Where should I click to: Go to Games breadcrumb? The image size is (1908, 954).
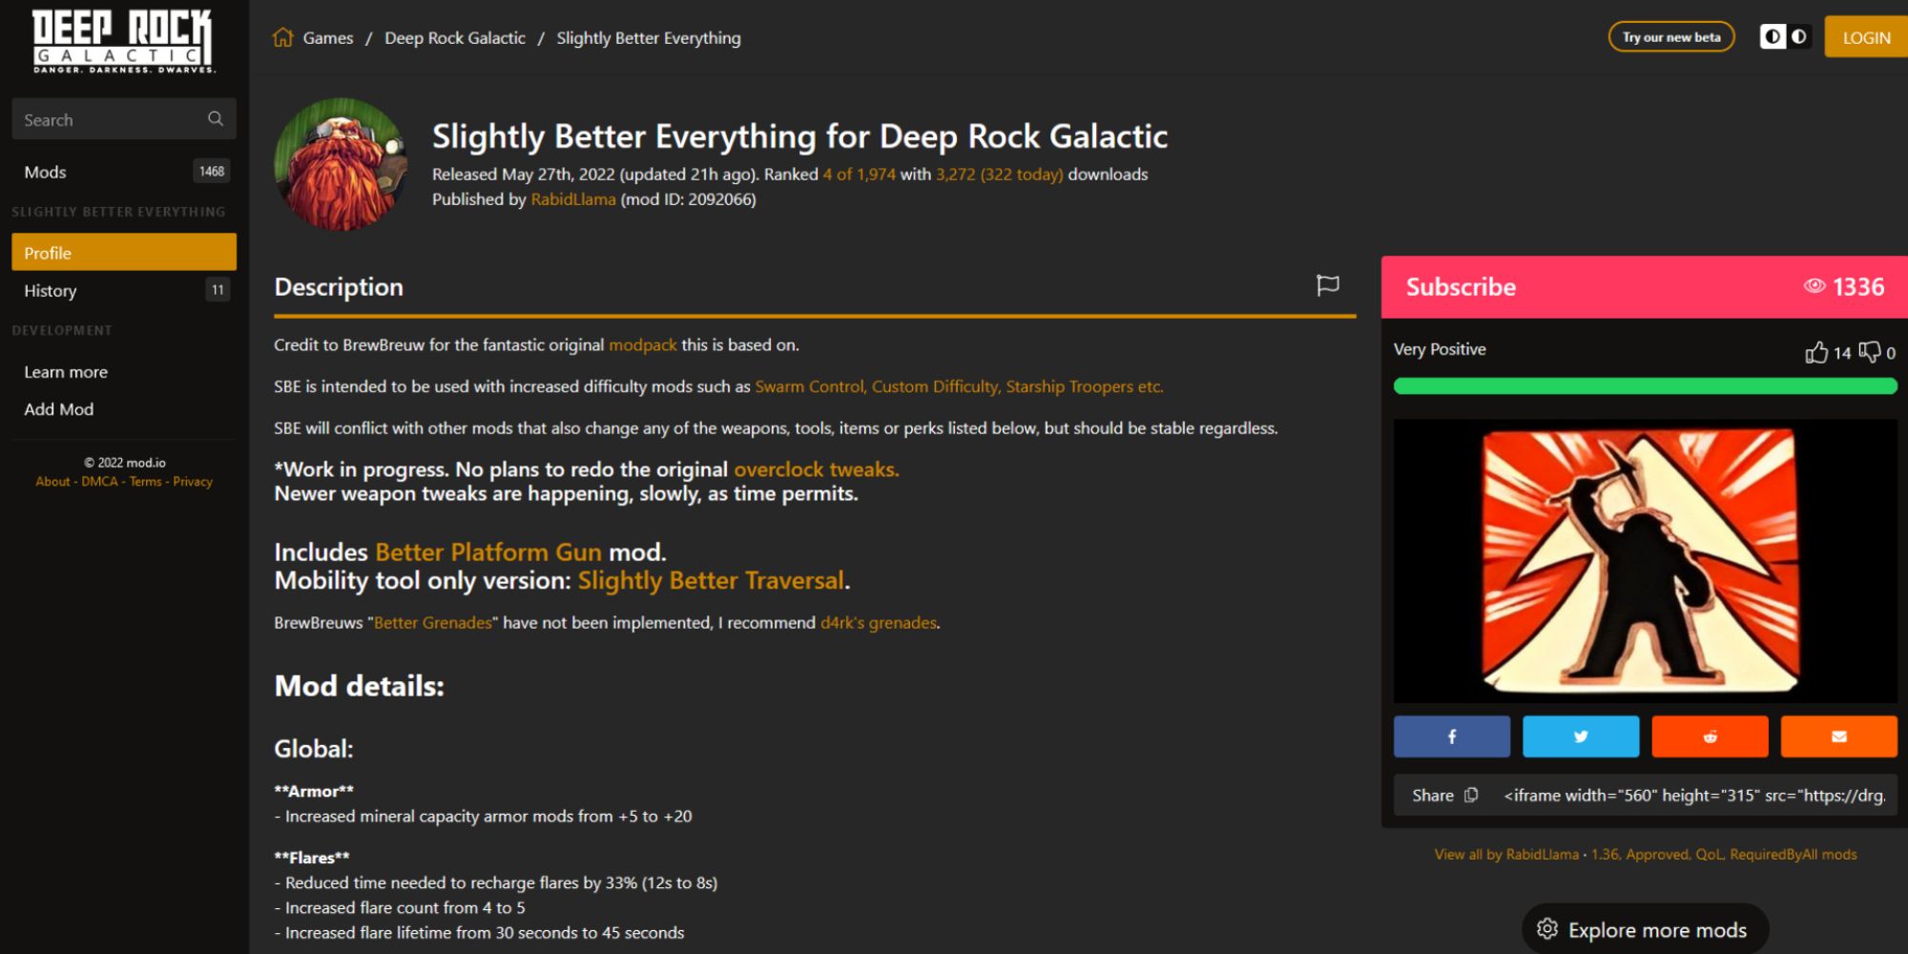[328, 38]
